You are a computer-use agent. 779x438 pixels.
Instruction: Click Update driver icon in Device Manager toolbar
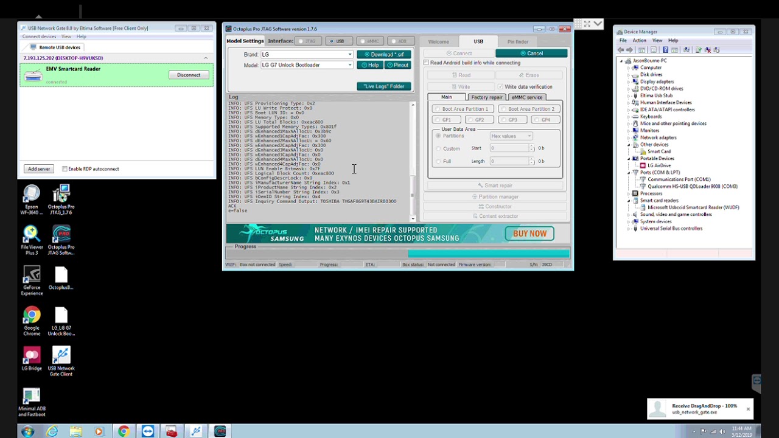[x=699, y=50]
